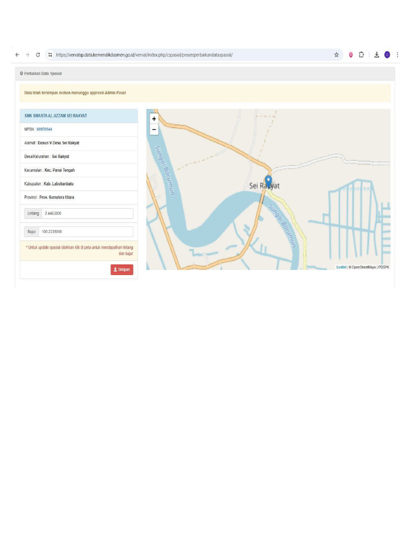Click the Kecamatan Kec. Panai Tengah row

(79, 170)
